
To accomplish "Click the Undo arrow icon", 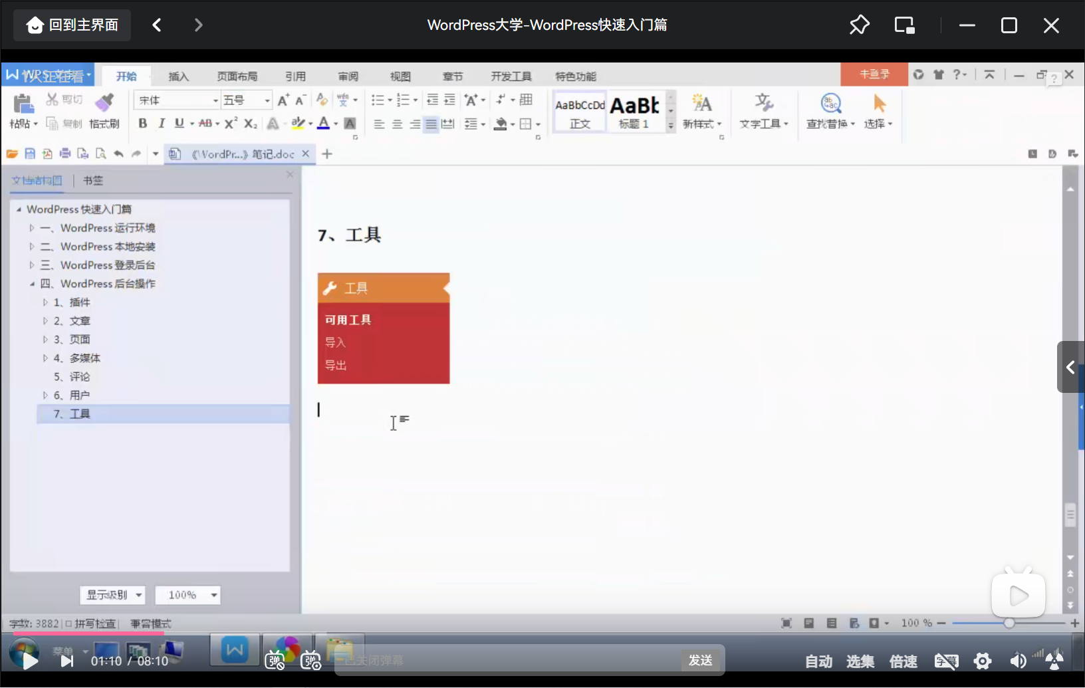I will 118,154.
